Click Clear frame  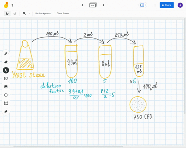63,13
